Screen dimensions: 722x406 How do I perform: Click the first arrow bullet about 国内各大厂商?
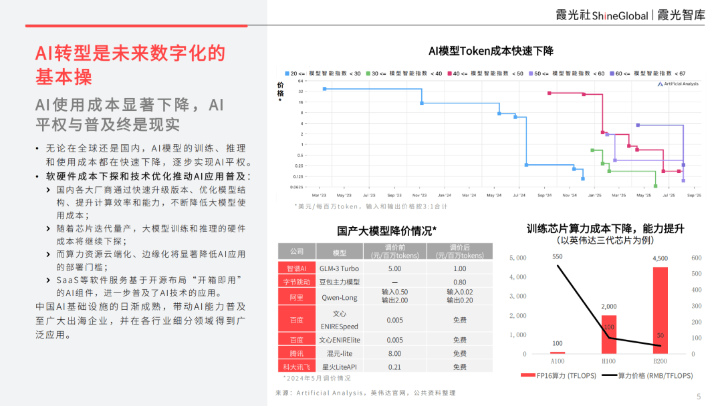click(49, 191)
